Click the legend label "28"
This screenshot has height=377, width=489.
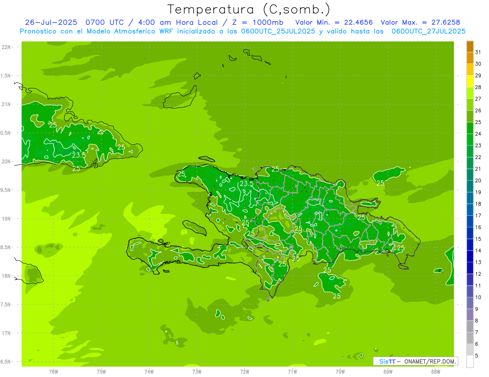coord(478,87)
